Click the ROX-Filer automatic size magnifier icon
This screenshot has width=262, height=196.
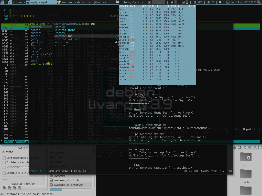[x=255, y=147]
